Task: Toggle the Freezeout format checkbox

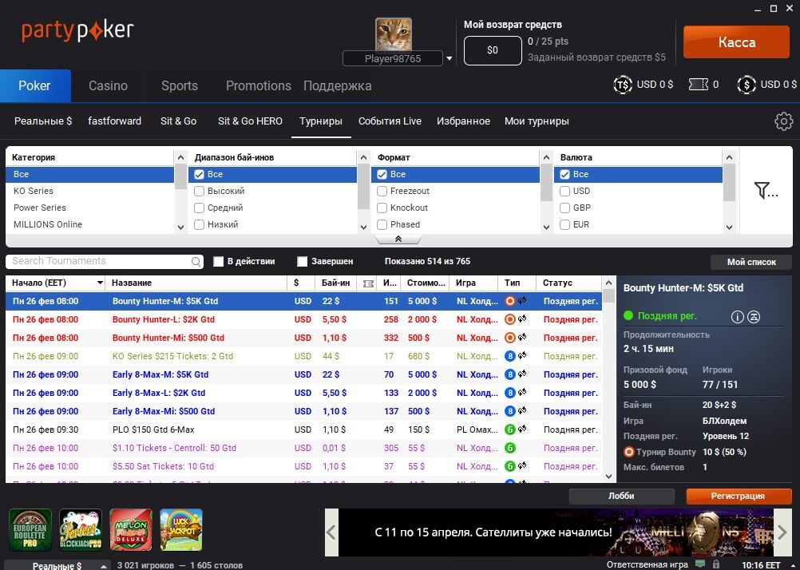Action: pos(382,192)
